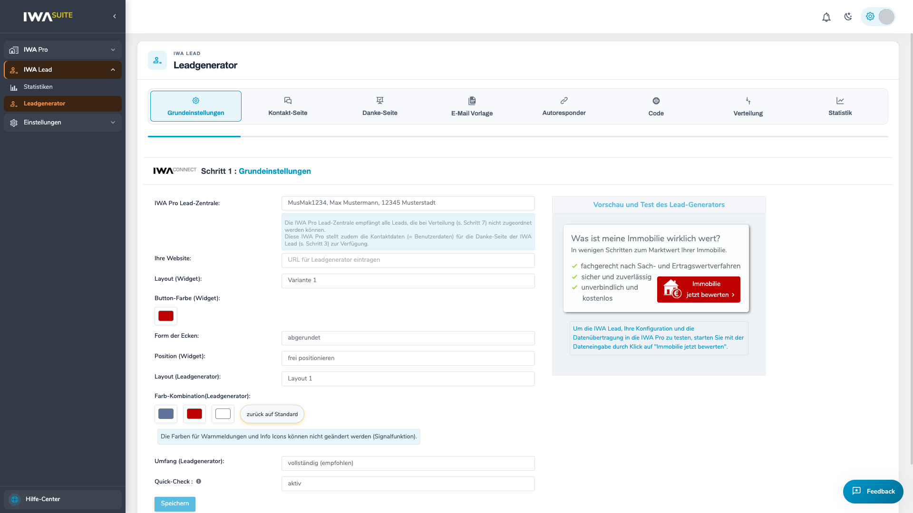The image size is (913, 513).
Task: Click the Statistik line chart icon
Action: [840, 101]
